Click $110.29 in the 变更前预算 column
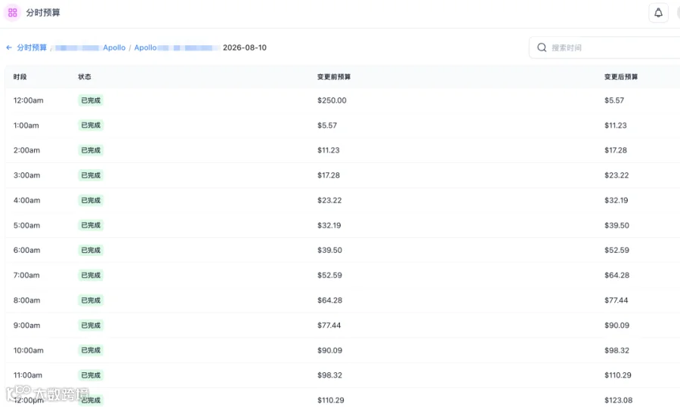This screenshot has width=680, height=407. (x=330, y=400)
